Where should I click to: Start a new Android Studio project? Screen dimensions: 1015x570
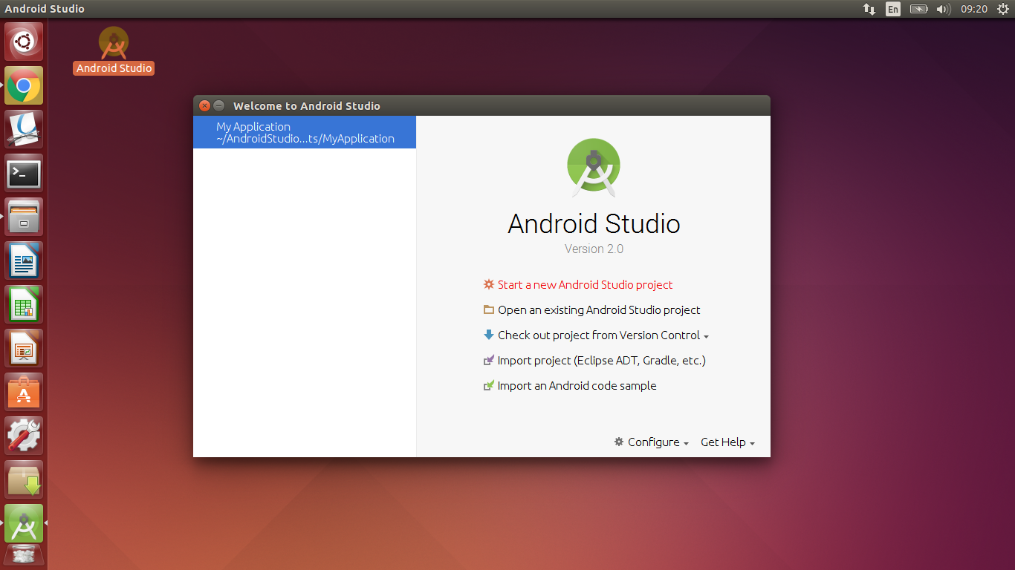pyautogui.click(x=586, y=284)
